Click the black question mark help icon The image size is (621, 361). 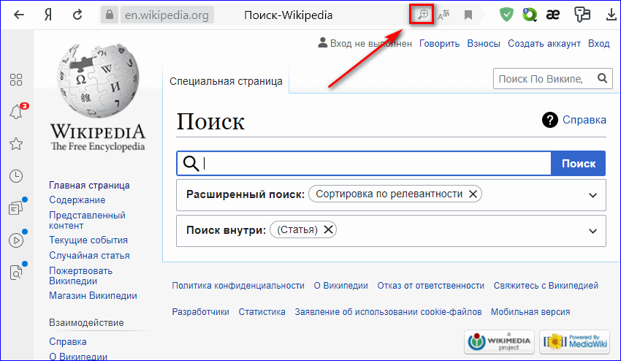(549, 120)
